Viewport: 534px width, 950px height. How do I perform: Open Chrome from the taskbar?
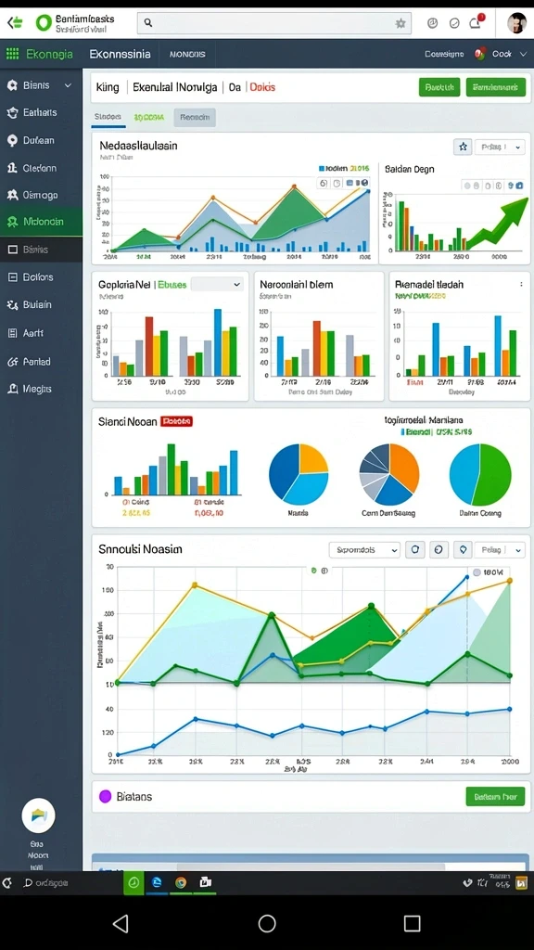[x=181, y=883]
